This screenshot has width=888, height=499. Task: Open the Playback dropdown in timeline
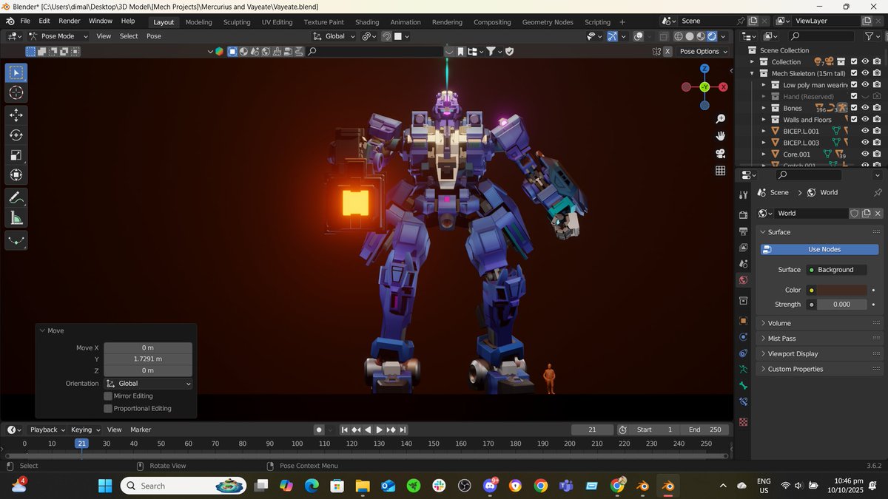[47, 430]
